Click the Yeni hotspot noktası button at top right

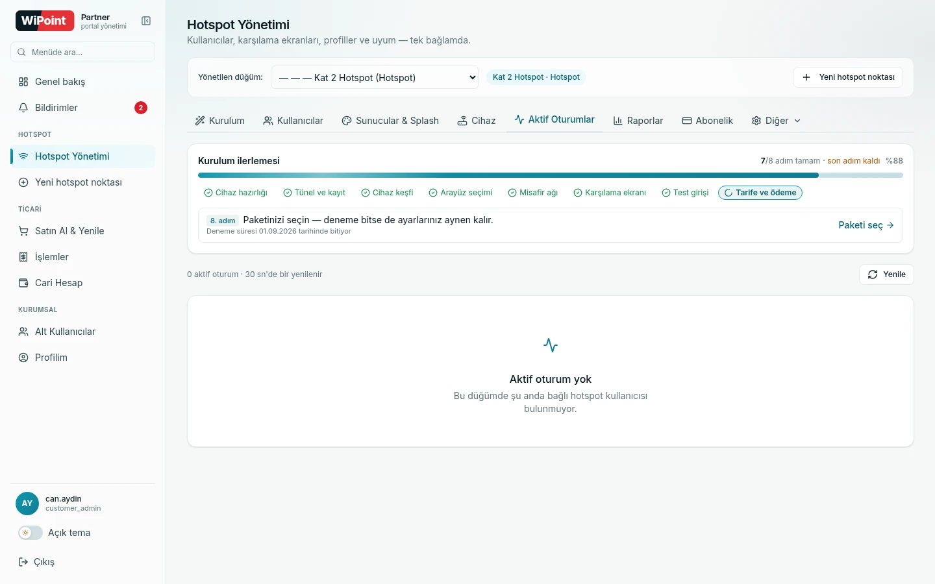click(x=848, y=77)
